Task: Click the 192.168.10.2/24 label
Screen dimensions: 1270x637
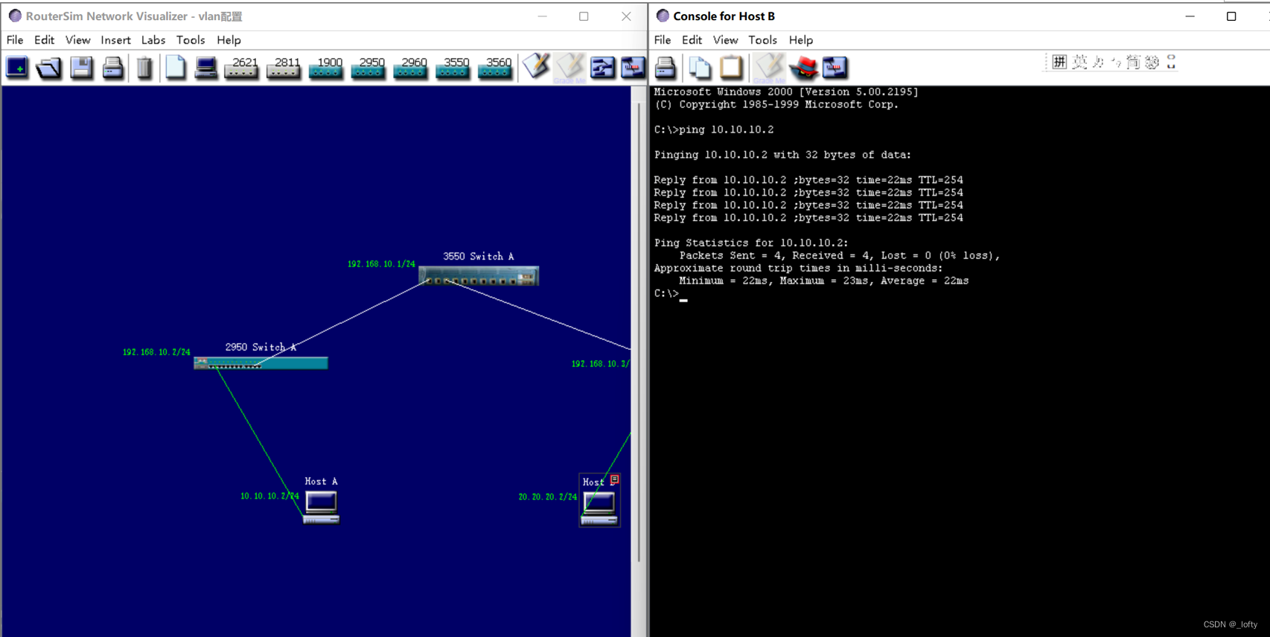Action: pyautogui.click(x=156, y=352)
